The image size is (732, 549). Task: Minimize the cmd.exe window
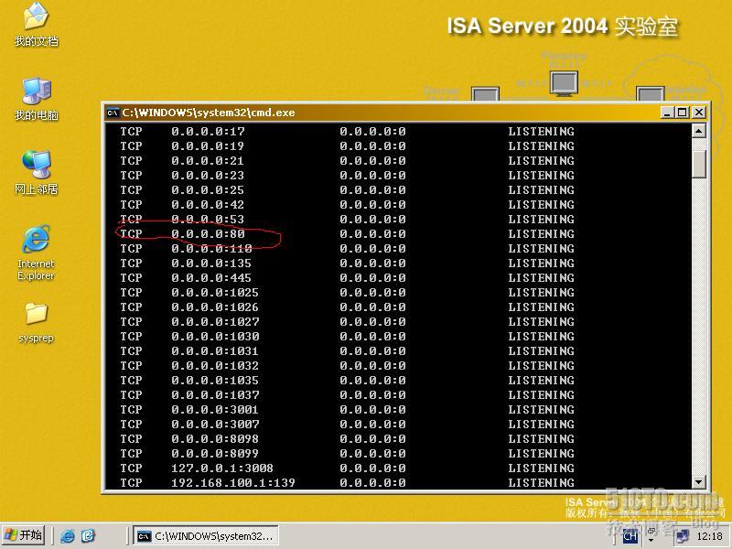point(668,113)
